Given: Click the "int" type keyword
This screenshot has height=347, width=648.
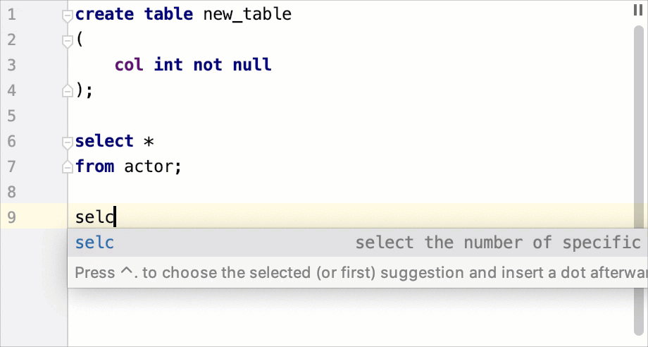Looking at the screenshot, I should (x=168, y=65).
